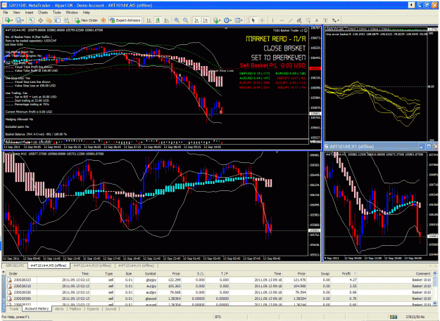The image size is (440, 321).
Task: Select order 230028323 row
Action: click(x=219, y=280)
